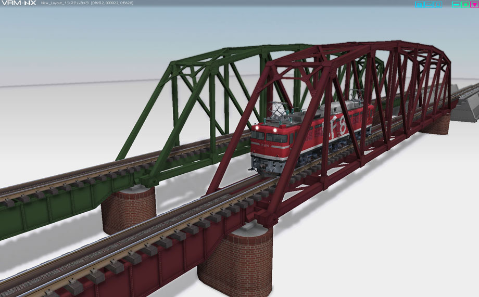
Task: Click the cyan grid icon in title bar
Action: 420,5
